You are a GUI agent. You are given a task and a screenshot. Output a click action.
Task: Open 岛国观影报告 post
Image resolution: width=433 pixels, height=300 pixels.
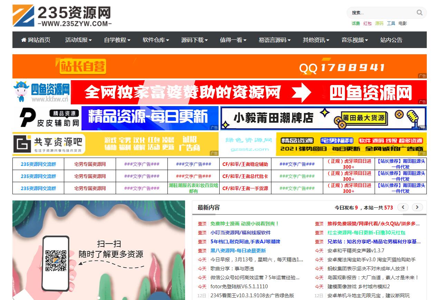[373, 278]
